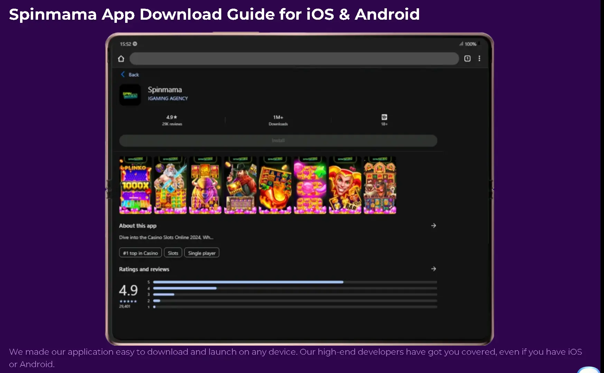Viewport: 604px width, 373px height.
Task: Click the 4.9 star 29K reviews stat
Action: (172, 120)
